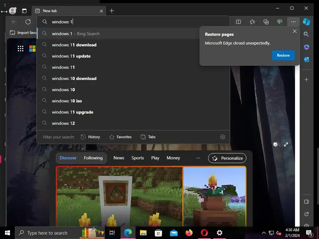Open the Copilot sidebar icon
The width and height of the screenshot is (319, 239).
tap(307, 22)
